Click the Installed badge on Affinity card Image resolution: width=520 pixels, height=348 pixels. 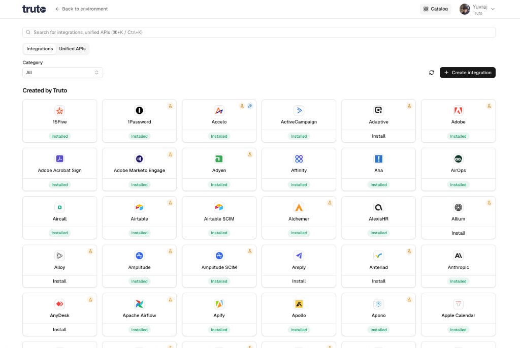pyautogui.click(x=299, y=184)
